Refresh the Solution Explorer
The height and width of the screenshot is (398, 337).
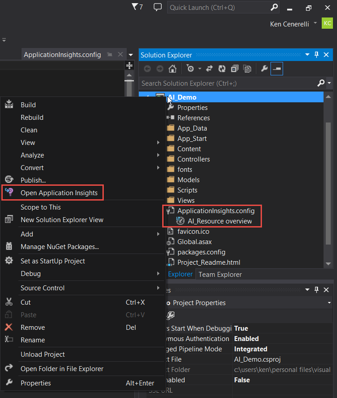pos(222,69)
